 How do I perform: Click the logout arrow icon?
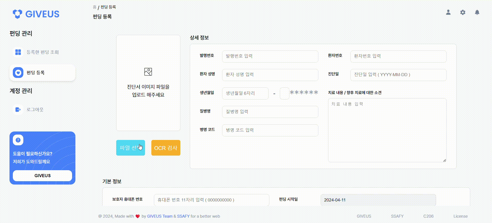[x=18, y=109]
